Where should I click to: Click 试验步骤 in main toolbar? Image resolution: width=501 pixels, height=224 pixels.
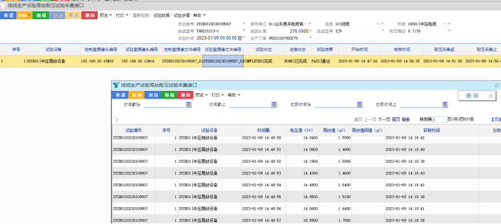[181, 15]
